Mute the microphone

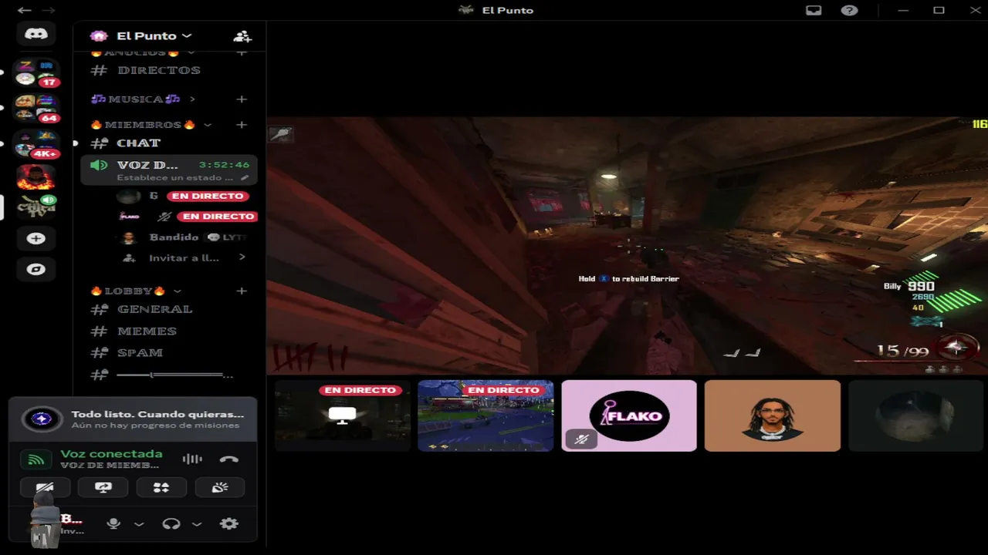113,523
